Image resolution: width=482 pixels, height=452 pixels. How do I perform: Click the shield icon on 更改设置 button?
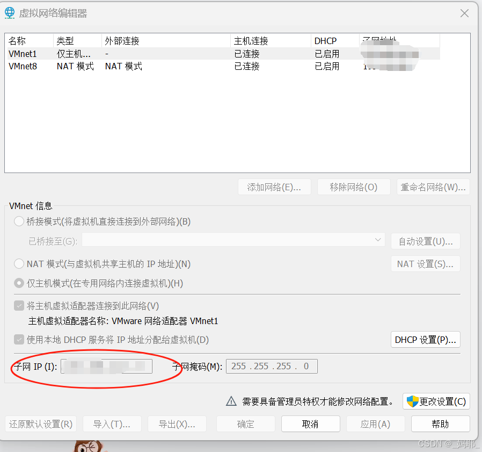[x=412, y=401]
